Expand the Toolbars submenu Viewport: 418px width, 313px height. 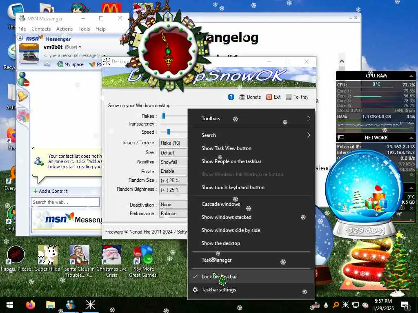(251, 119)
